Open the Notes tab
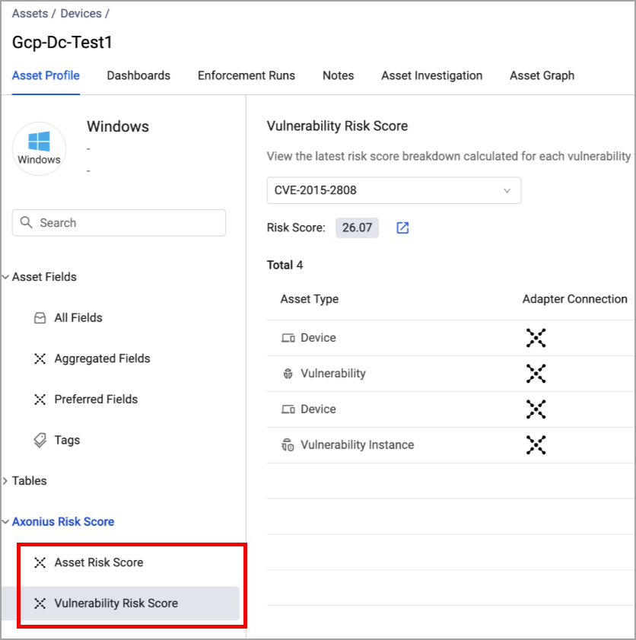 tap(339, 75)
